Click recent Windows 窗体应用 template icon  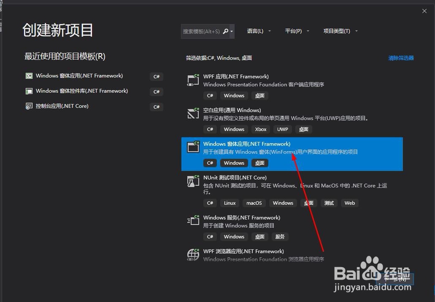[29, 76]
